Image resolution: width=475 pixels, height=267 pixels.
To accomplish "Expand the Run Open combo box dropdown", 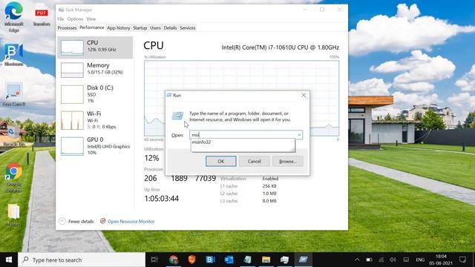I will tap(299, 135).
